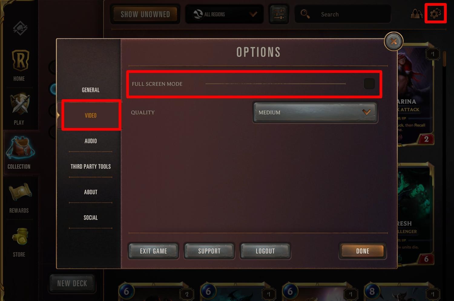454x301 pixels.
Task: Click the Exit Game button
Action: point(153,251)
